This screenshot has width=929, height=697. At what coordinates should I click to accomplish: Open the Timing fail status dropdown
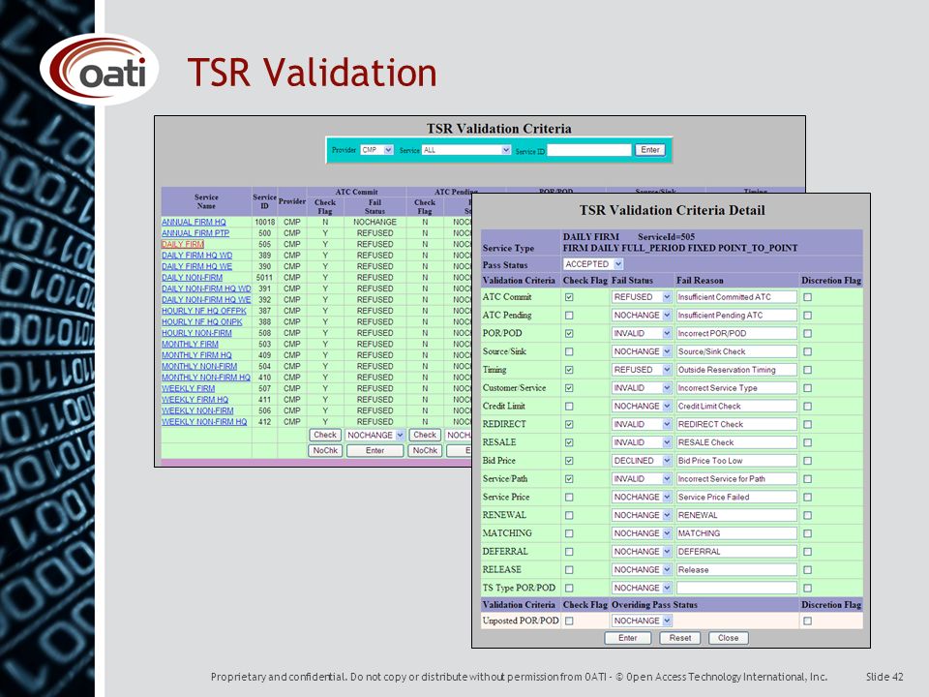641,370
